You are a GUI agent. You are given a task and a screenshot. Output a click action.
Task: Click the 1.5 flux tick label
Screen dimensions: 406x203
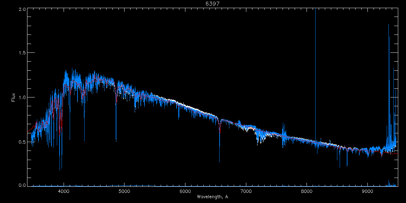[x=22, y=53]
